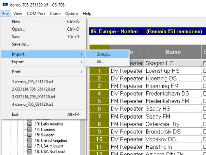Click the Hanstholm name cell
Viewport: 206px width, 155px height.
[x=173, y=147]
